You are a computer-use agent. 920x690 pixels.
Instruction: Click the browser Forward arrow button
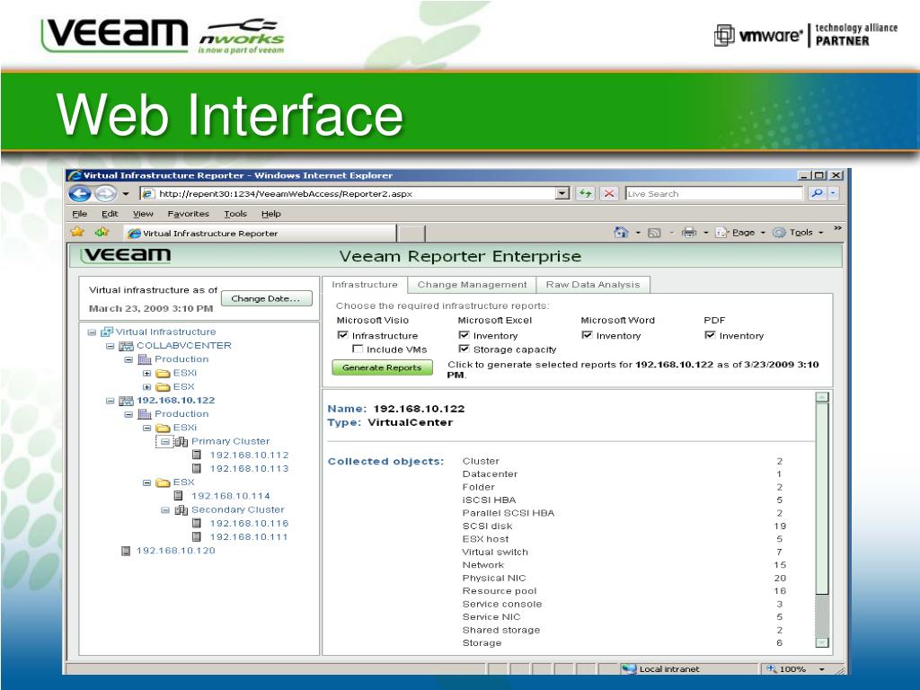click(106, 193)
